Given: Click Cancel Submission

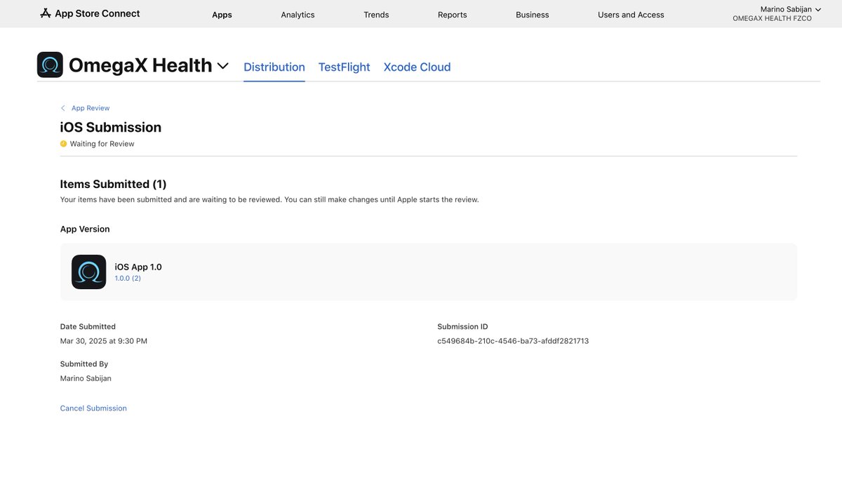Looking at the screenshot, I should pyautogui.click(x=93, y=408).
